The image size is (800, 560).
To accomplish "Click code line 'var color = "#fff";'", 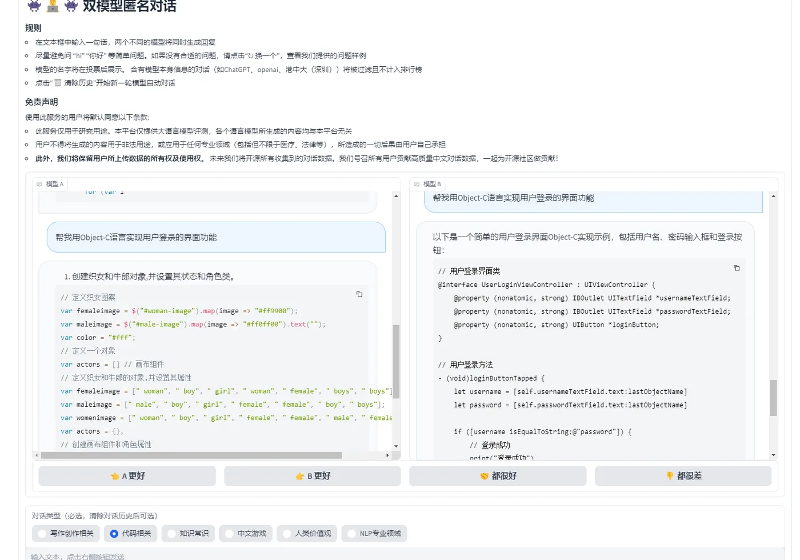I will pyautogui.click(x=98, y=338).
